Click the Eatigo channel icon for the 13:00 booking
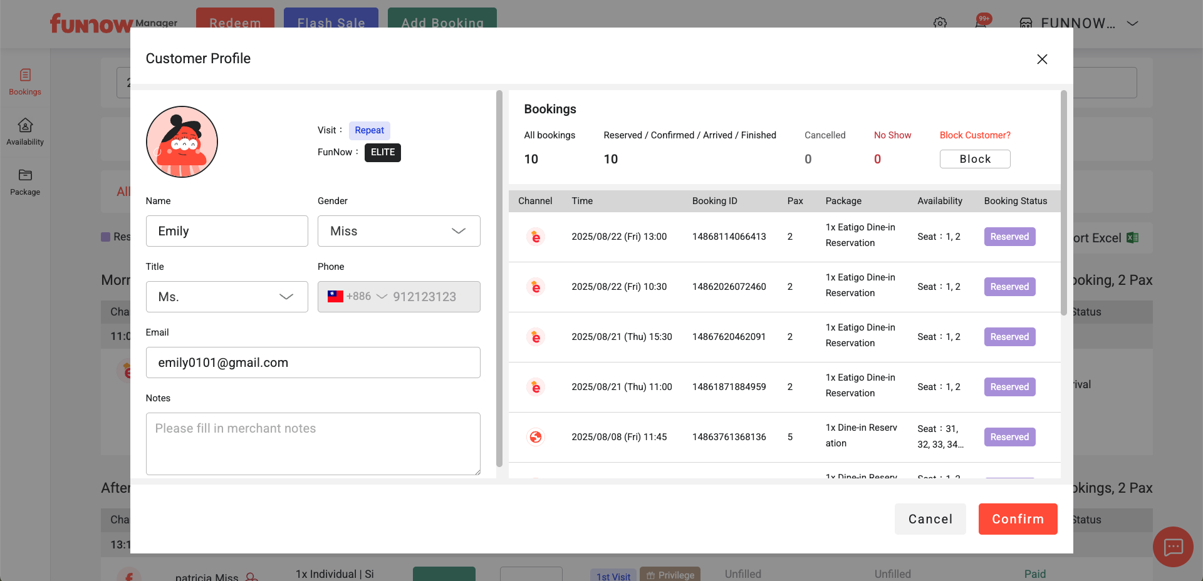Screen dimensions: 1203x581 tap(535, 237)
